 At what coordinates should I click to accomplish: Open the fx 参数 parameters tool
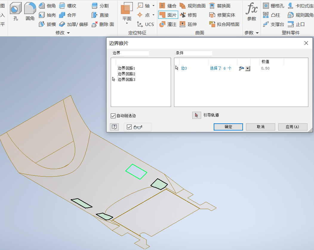(252, 11)
